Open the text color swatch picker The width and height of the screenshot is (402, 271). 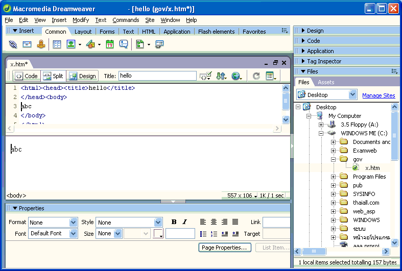pyautogui.click(x=158, y=234)
